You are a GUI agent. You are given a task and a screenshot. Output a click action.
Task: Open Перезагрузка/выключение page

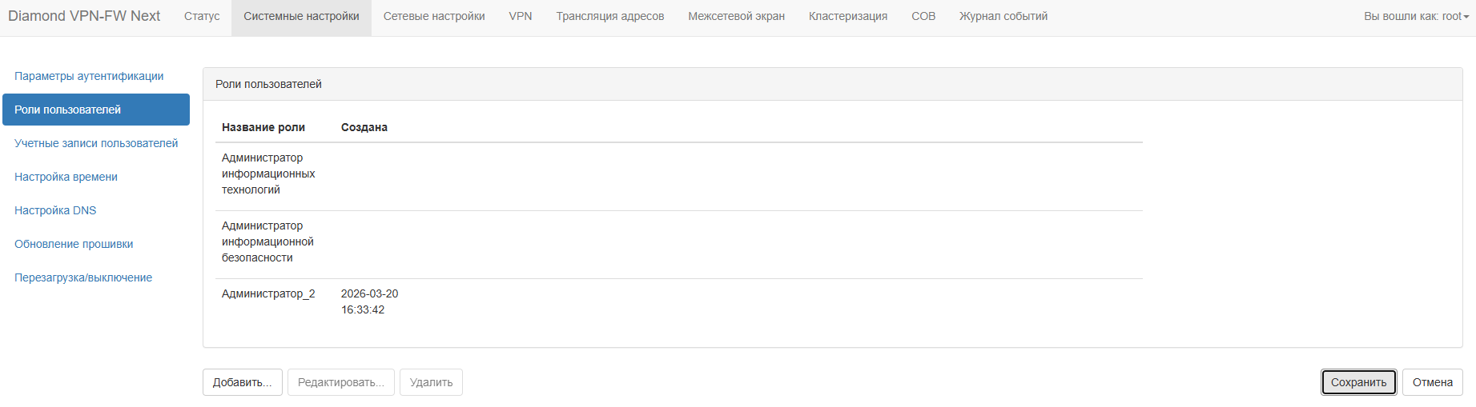(83, 277)
